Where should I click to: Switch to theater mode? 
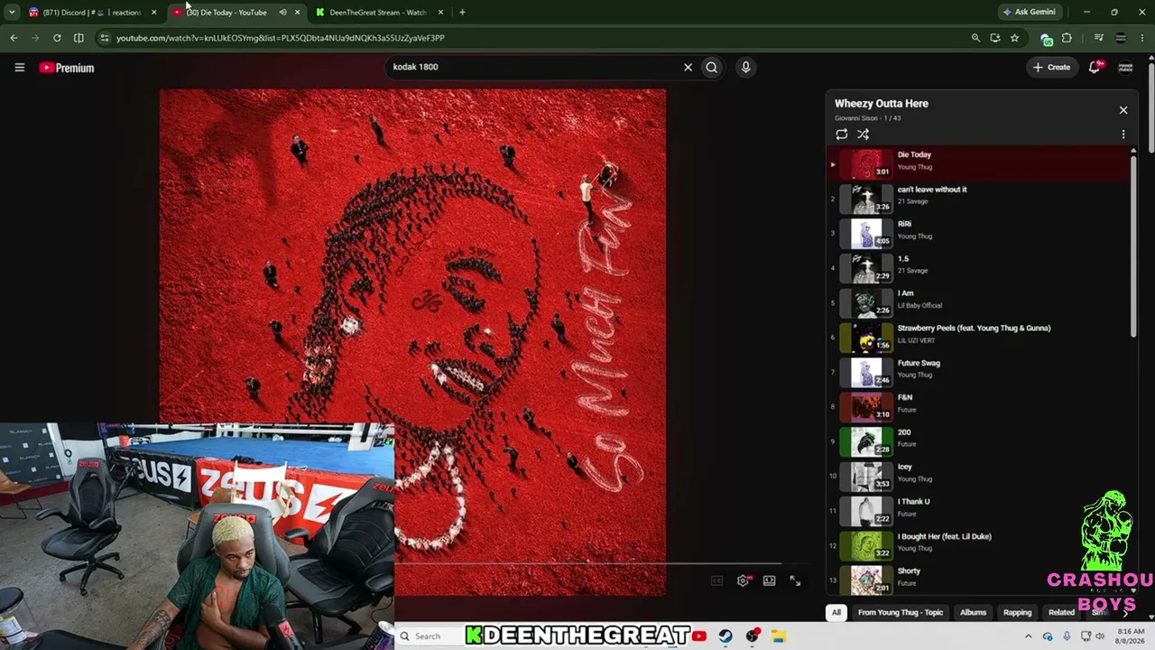[769, 580]
